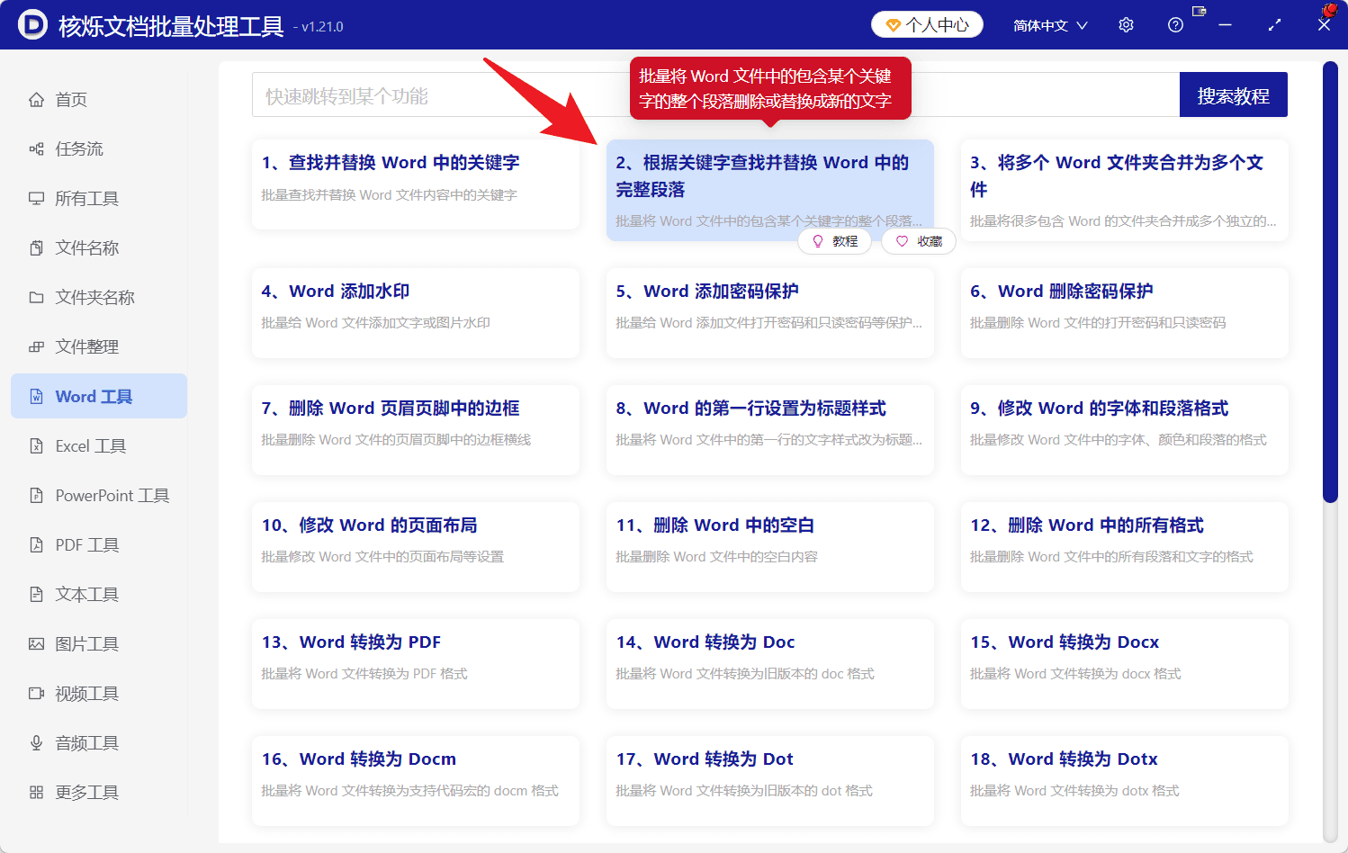The width and height of the screenshot is (1348, 853).
Task: Open the 视频工具 category
Action: 83,693
